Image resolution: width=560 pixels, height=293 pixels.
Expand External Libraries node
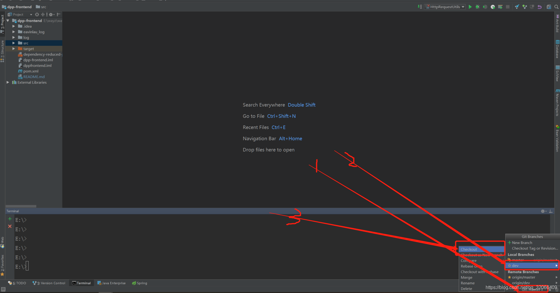(8, 82)
